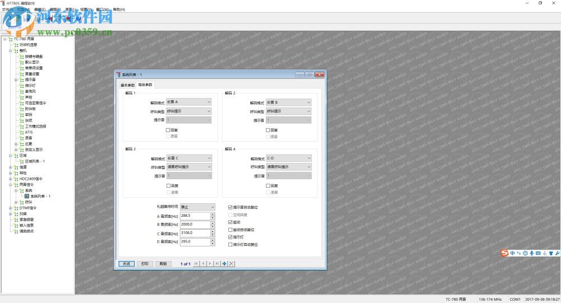Open 解码格式 dropdown showing 长音 C
Image resolution: width=561 pixels, height=303 pixels.
click(189, 158)
